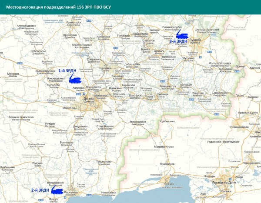261x203 pixels.
Task: Select the blue 1-й ЗРДН label
Action: pos(67,70)
